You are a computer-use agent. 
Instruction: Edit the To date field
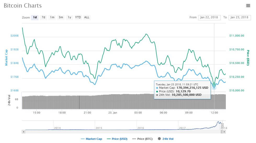pos(240,17)
